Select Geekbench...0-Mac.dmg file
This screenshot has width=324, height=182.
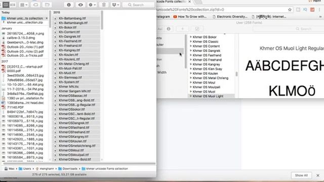point(25,42)
